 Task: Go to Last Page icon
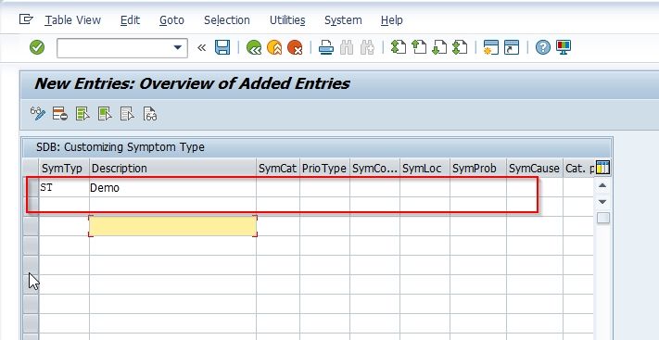coord(460,47)
